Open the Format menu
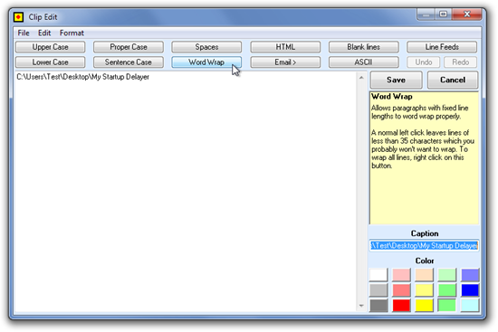Image resolution: width=498 pixels, height=332 pixels. [72, 33]
